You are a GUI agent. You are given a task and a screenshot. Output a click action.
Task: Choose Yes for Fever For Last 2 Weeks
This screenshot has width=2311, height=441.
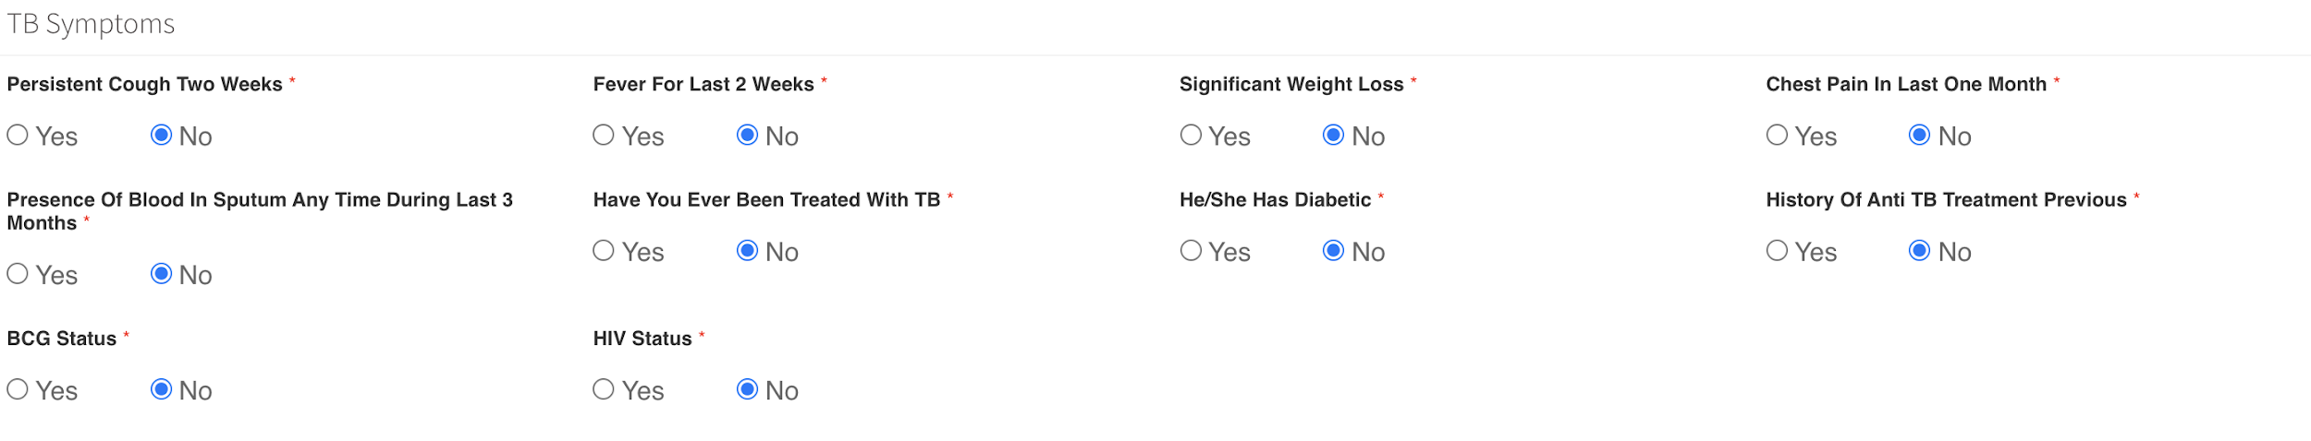604,136
